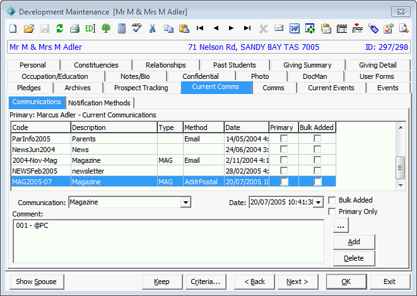417x296 pixels.
Task: Click the New record toolbar icon
Action: [13, 28]
